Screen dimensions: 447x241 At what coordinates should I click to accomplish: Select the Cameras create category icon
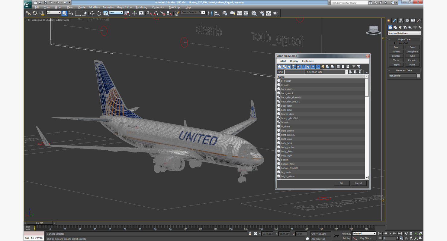click(405, 27)
